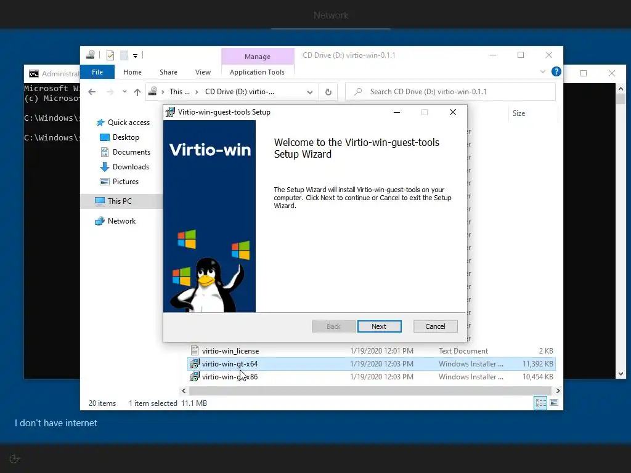Click Next in the Virtio-win Setup Wizard

[379, 326]
